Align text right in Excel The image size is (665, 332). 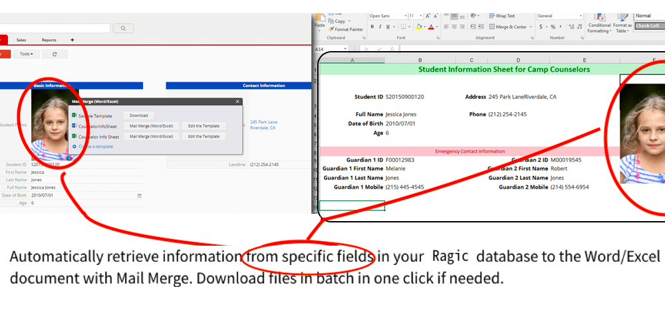point(462,27)
